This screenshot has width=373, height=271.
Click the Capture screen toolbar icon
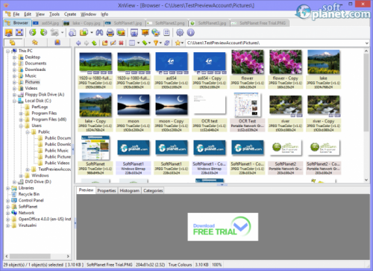134,33
